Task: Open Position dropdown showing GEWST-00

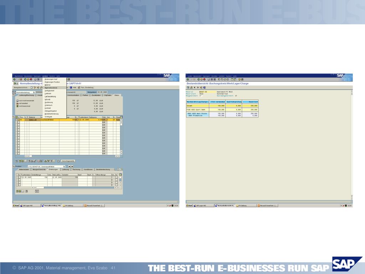Action: click(x=64, y=167)
